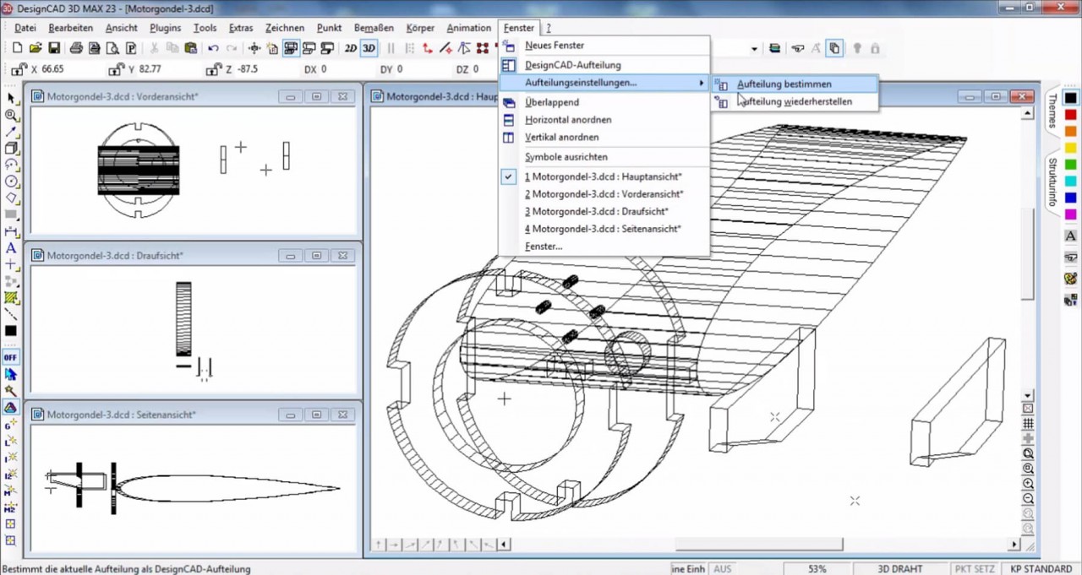Open the Extras menu
Image resolution: width=1082 pixels, height=575 pixels.
point(240,28)
